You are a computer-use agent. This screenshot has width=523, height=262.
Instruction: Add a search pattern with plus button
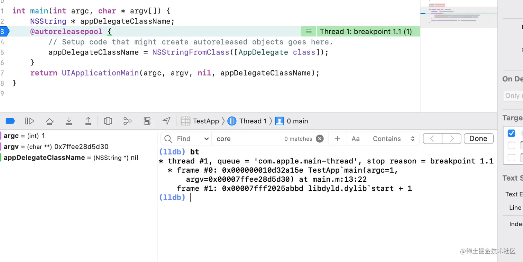click(x=338, y=139)
